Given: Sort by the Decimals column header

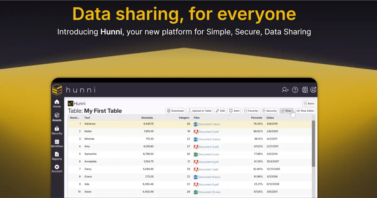Looking at the screenshot, I should (x=147, y=118).
